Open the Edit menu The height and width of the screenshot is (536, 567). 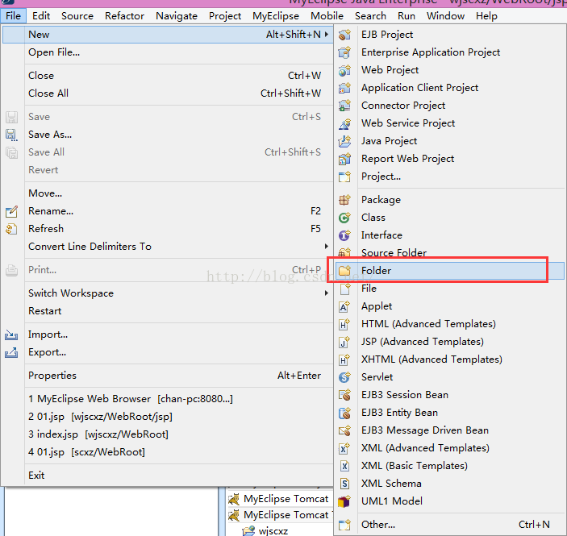point(41,16)
